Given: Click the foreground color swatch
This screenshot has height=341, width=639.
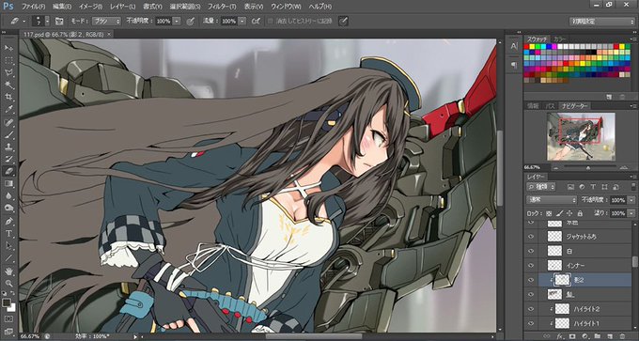Looking at the screenshot, I should (7, 302).
